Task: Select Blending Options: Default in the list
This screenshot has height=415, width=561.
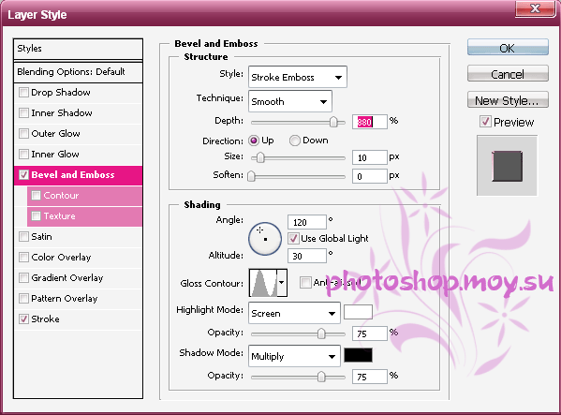Action: tap(78, 72)
